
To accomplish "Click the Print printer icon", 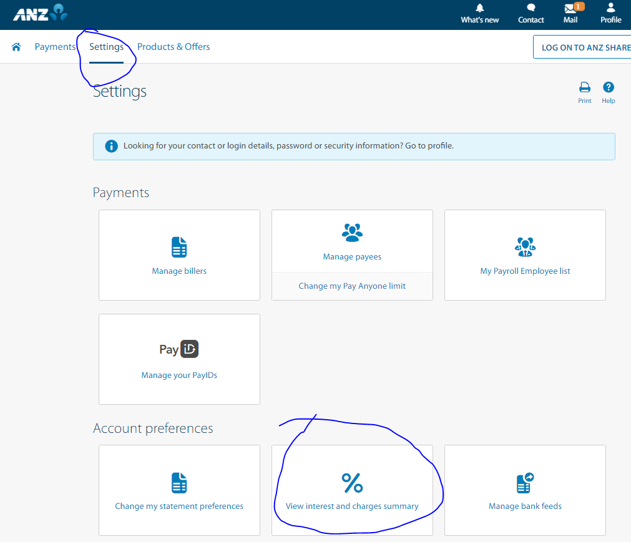I will (585, 87).
